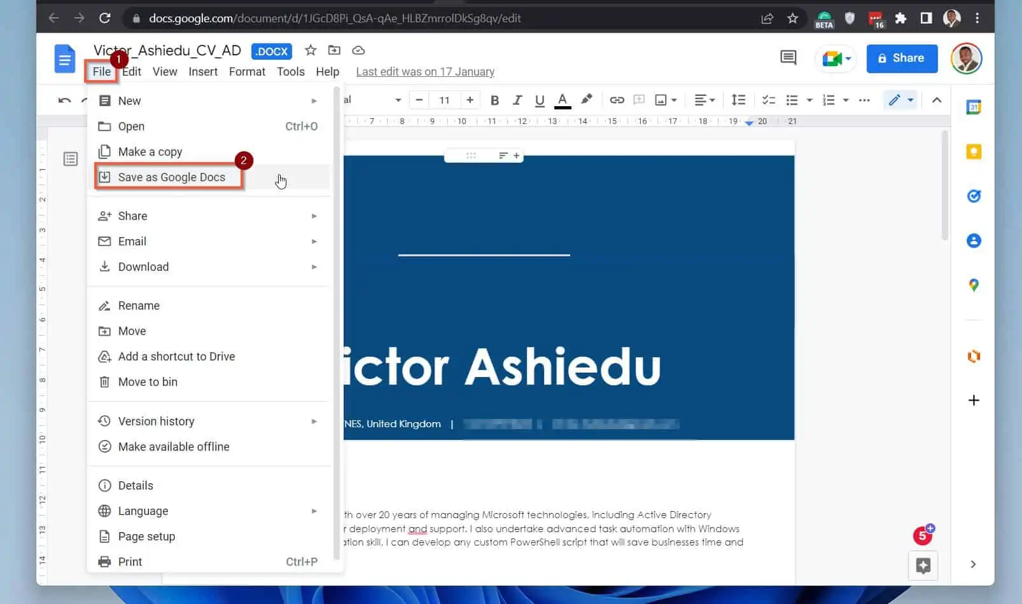Open the text color picker

563,100
